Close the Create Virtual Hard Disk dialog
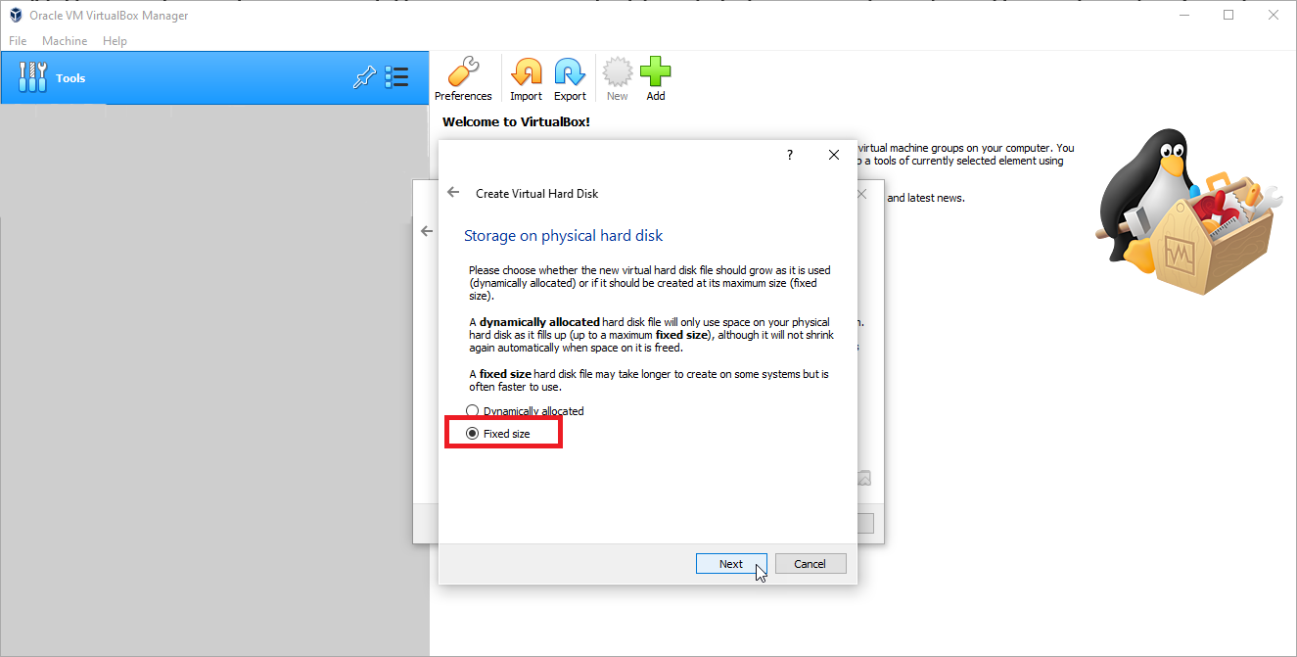1297x657 pixels. tap(834, 155)
